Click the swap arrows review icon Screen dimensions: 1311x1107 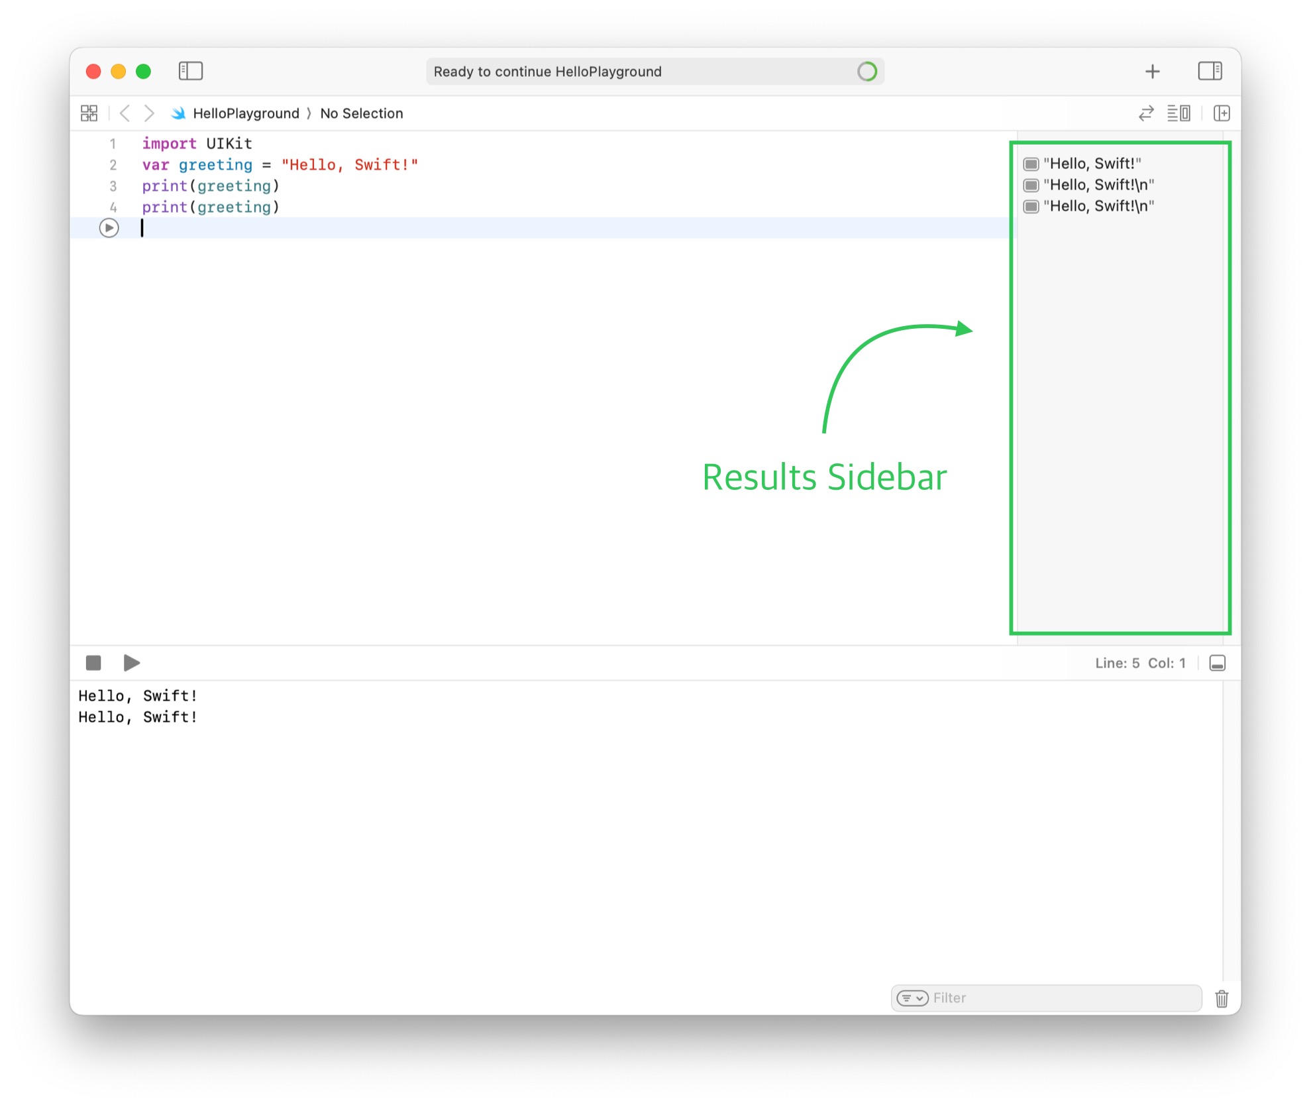coord(1145,113)
